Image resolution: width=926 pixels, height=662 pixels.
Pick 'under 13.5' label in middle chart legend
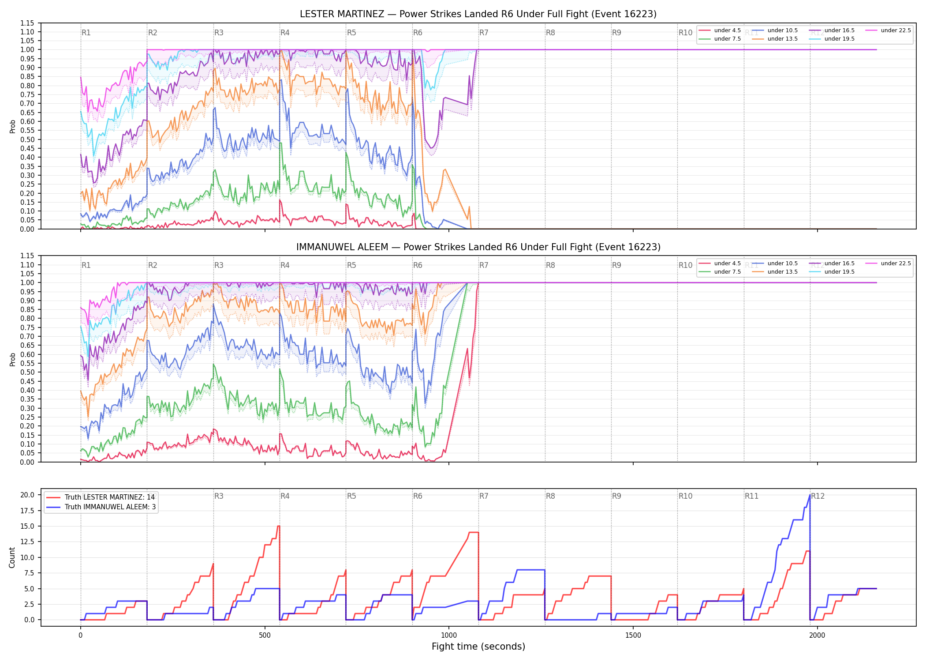pos(783,272)
